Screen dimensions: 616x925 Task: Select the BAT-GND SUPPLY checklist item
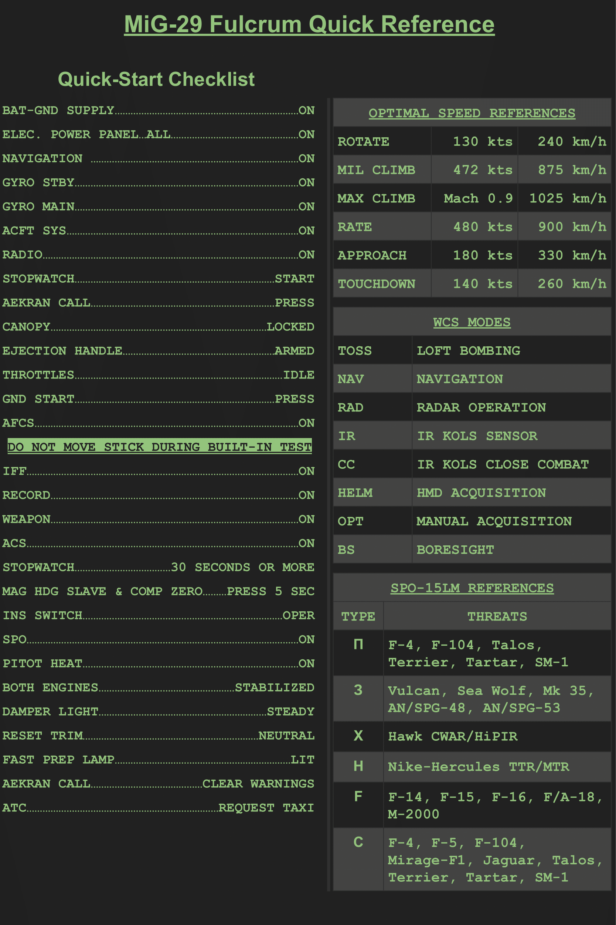coord(157,111)
